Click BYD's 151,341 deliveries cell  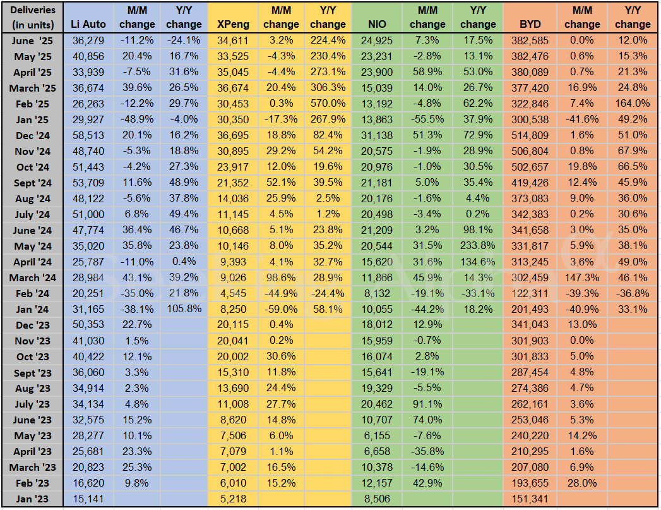click(x=530, y=499)
